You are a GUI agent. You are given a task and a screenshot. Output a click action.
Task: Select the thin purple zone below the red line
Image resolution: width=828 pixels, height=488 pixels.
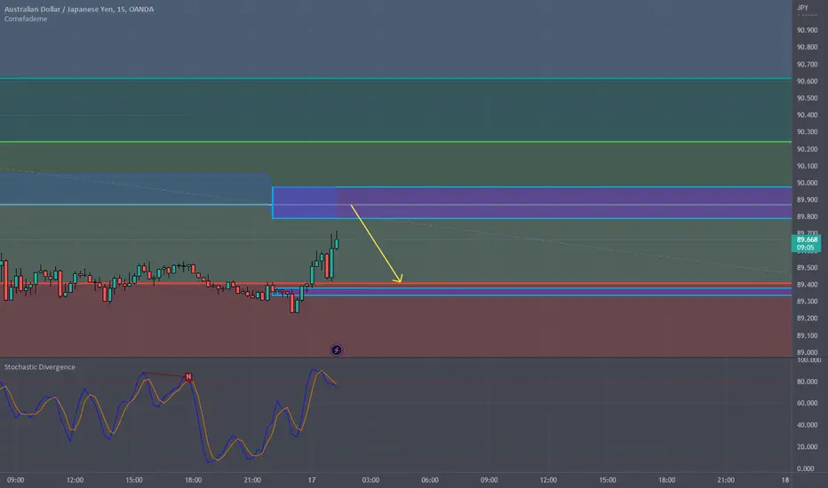coord(532,292)
